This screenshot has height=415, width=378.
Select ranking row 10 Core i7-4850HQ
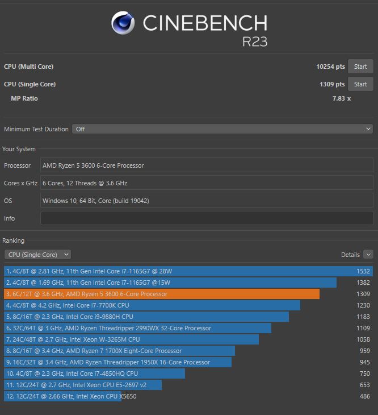pos(188,374)
